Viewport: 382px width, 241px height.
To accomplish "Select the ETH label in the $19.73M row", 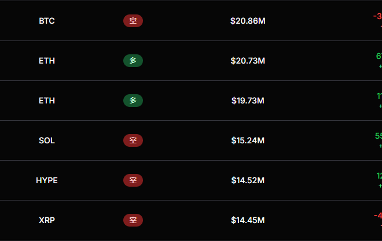I will pos(47,101).
